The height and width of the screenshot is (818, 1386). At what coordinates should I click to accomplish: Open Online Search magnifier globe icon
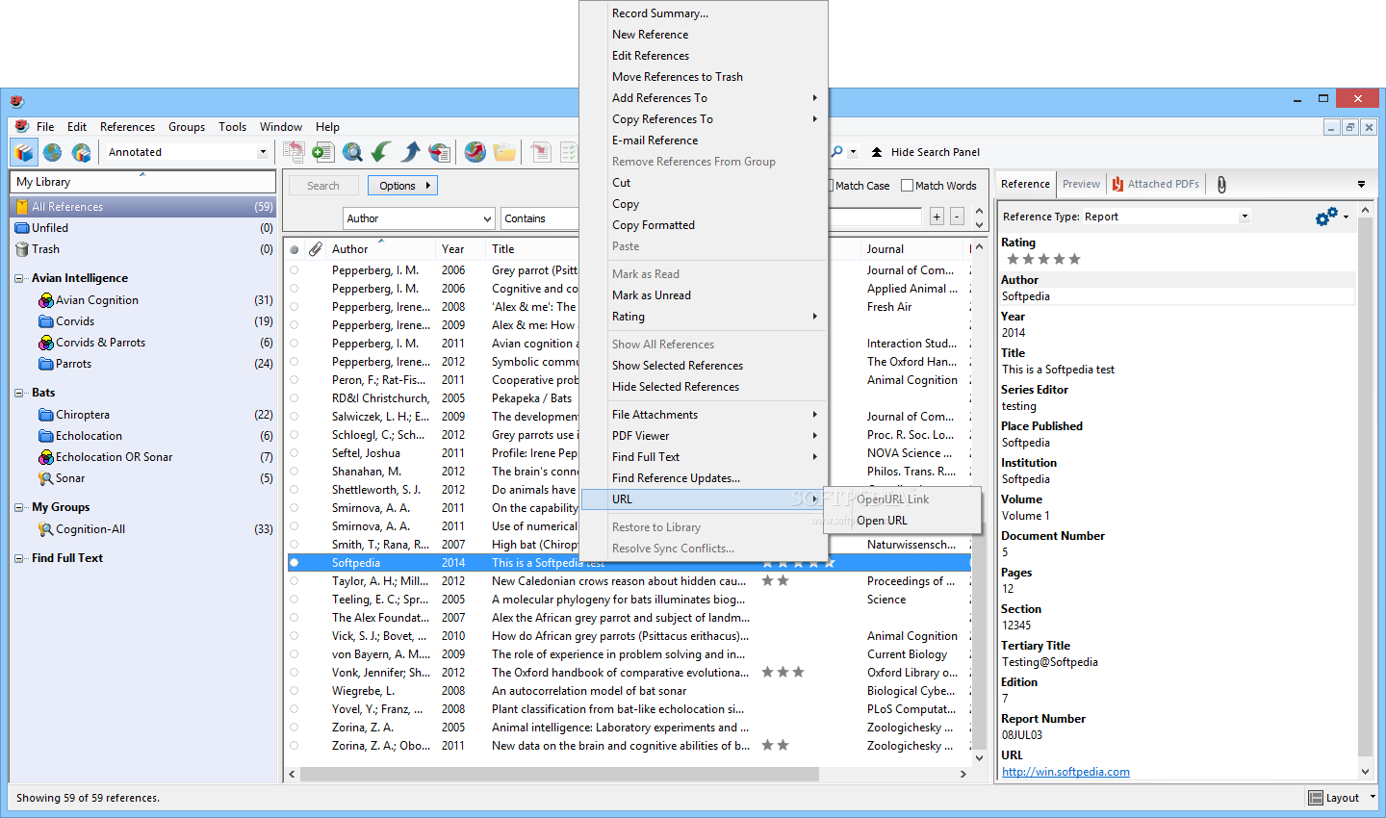click(352, 152)
